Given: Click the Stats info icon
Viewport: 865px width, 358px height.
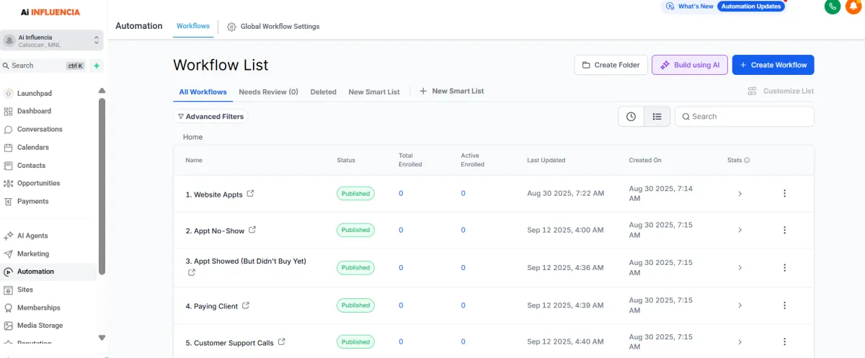Looking at the screenshot, I should click(747, 161).
